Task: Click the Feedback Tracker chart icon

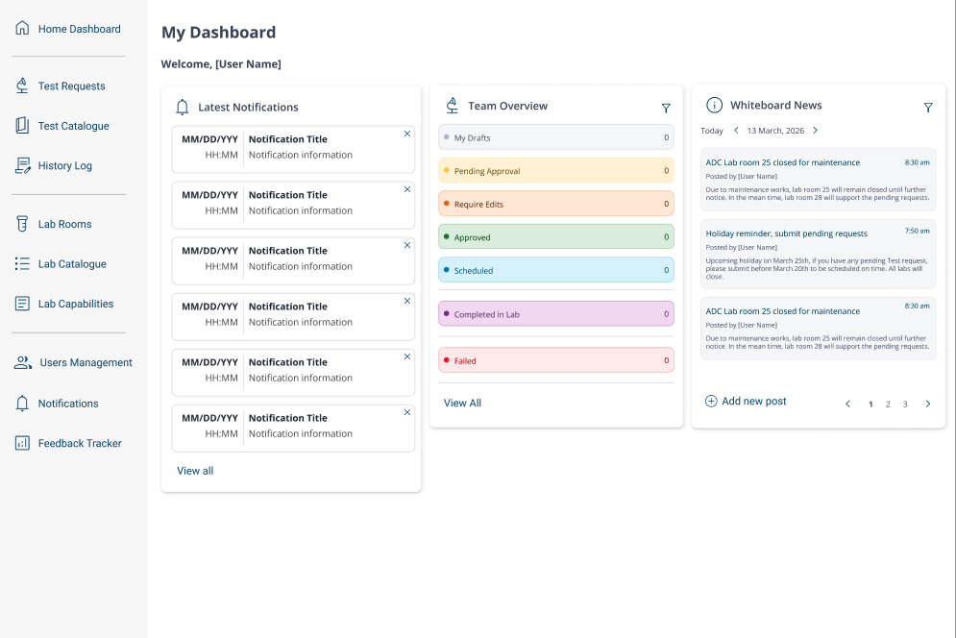Action: click(x=22, y=443)
